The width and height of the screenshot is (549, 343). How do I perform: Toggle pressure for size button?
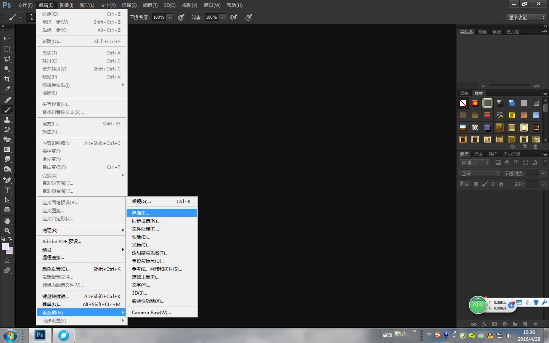249,17
